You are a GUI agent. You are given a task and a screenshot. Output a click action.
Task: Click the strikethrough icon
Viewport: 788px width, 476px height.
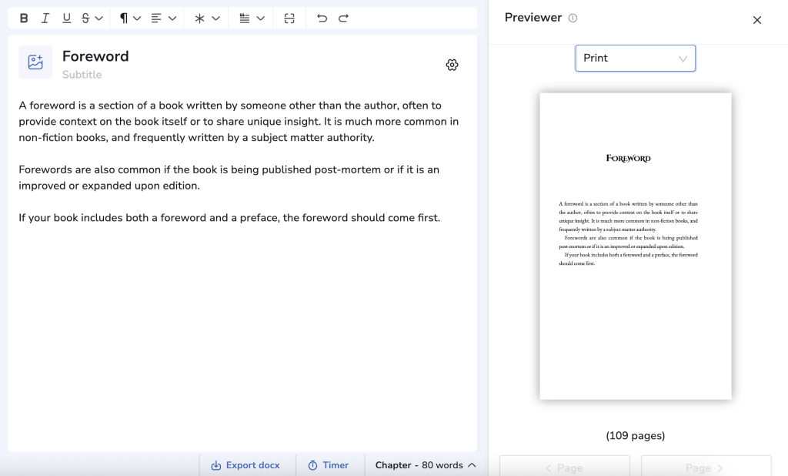point(85,18)
